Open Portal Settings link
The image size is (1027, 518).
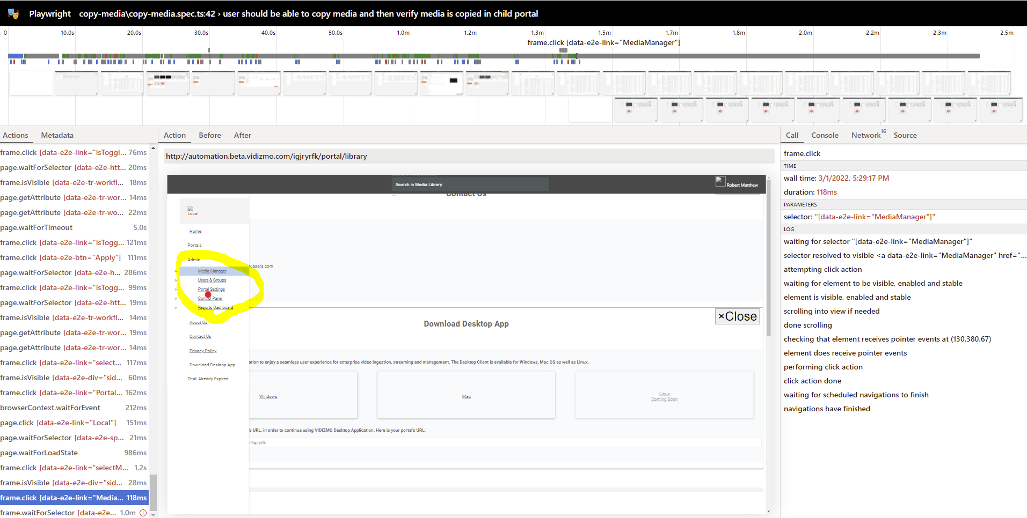pos(212,289)
